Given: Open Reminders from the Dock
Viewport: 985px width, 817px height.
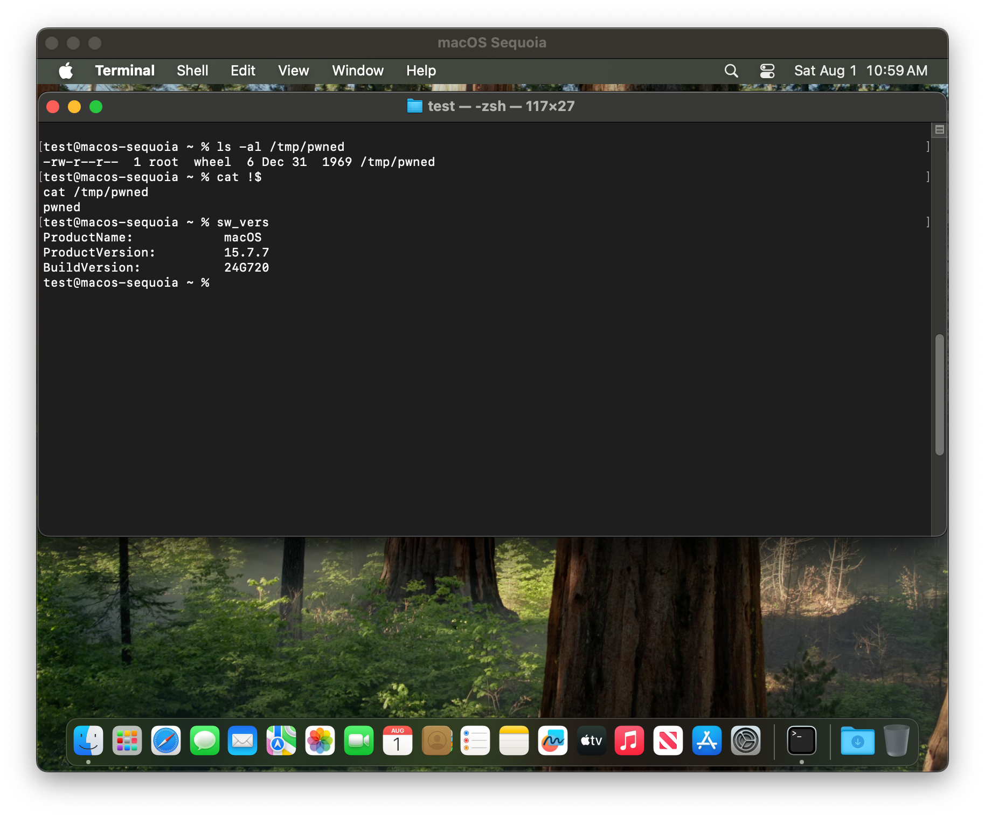Looking at the screenshot, I should tap(475, 740).
